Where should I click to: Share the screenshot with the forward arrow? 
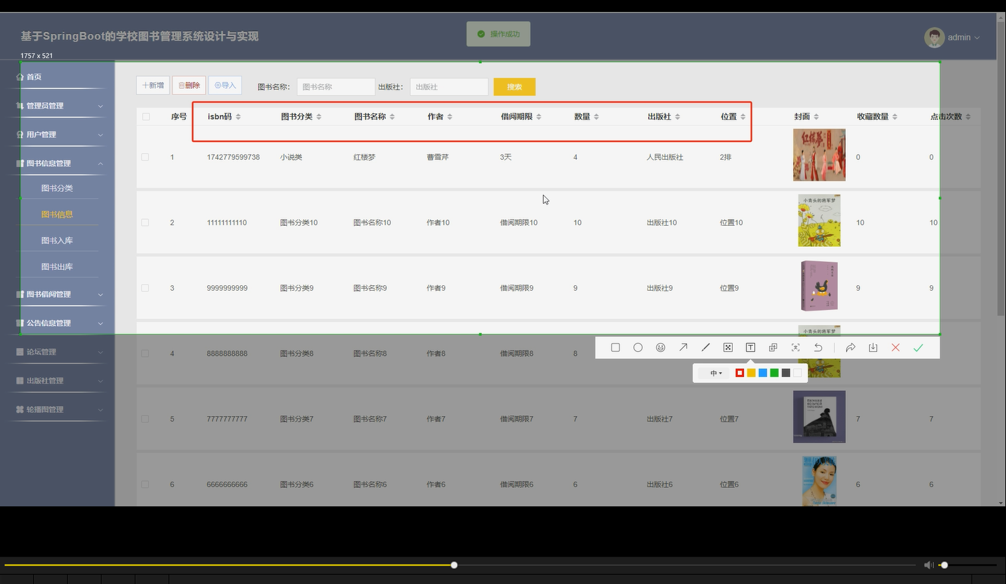tap(851, 348)
